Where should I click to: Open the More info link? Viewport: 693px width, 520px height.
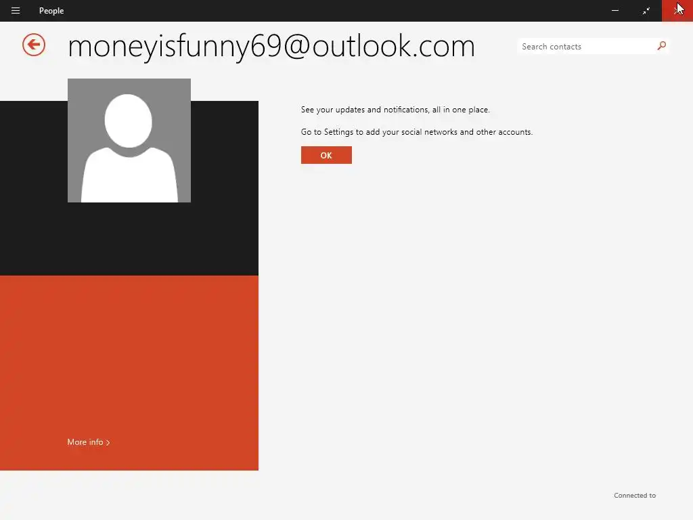tap(89, 442)
